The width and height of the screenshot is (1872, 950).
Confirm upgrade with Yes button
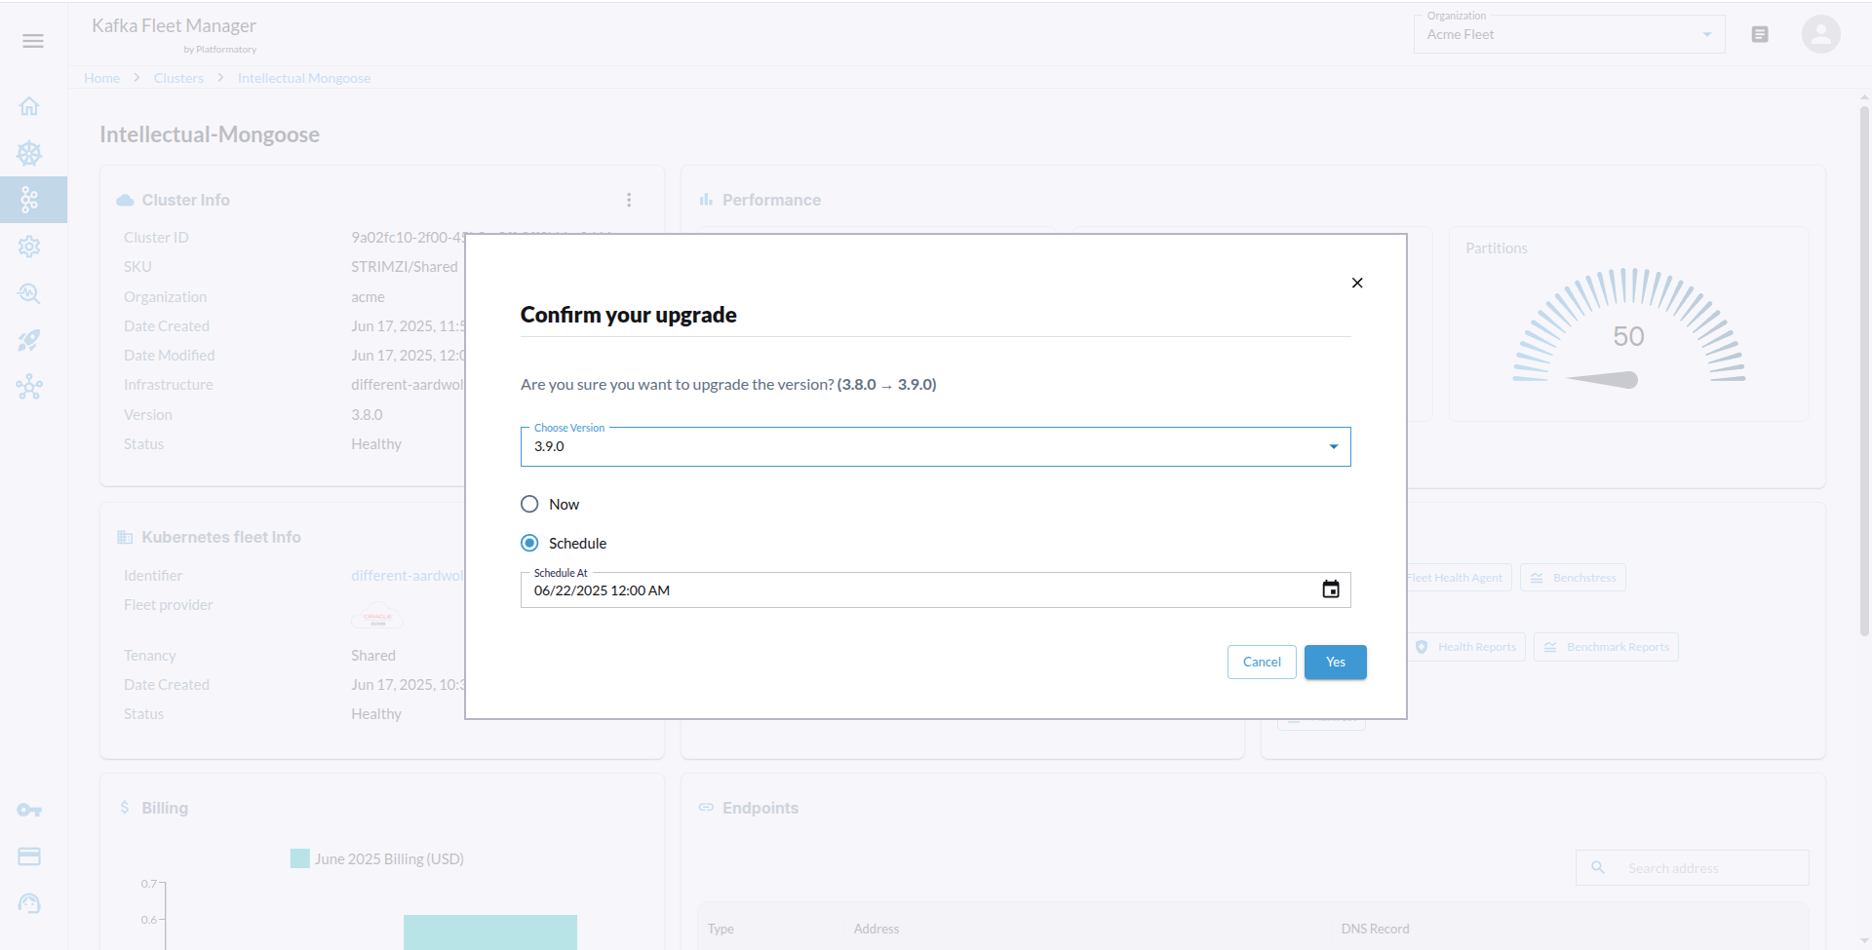[x=1336, y=662]
